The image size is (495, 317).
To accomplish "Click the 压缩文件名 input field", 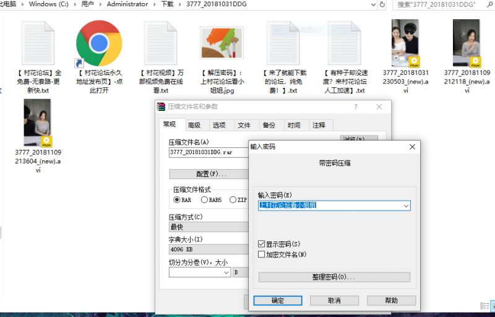I will point(209,152).
